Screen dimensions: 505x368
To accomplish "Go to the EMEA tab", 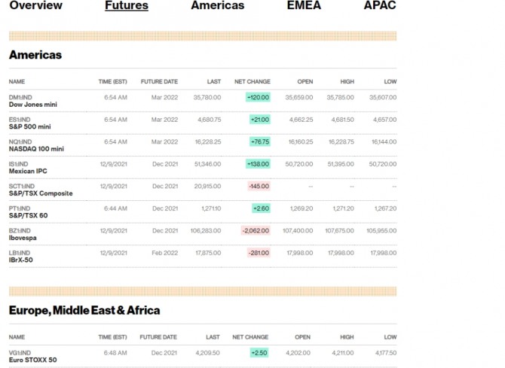I will tap(304, 6).
